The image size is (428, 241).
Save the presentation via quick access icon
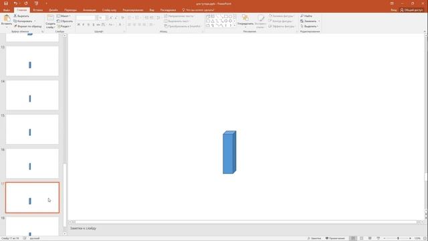pyautogui.click(x=6, y=3)
